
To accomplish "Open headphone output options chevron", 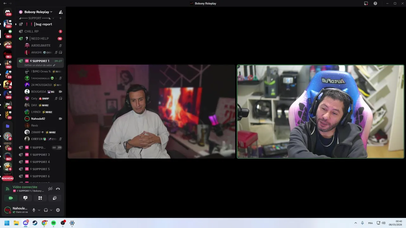I will click(51, 210).
